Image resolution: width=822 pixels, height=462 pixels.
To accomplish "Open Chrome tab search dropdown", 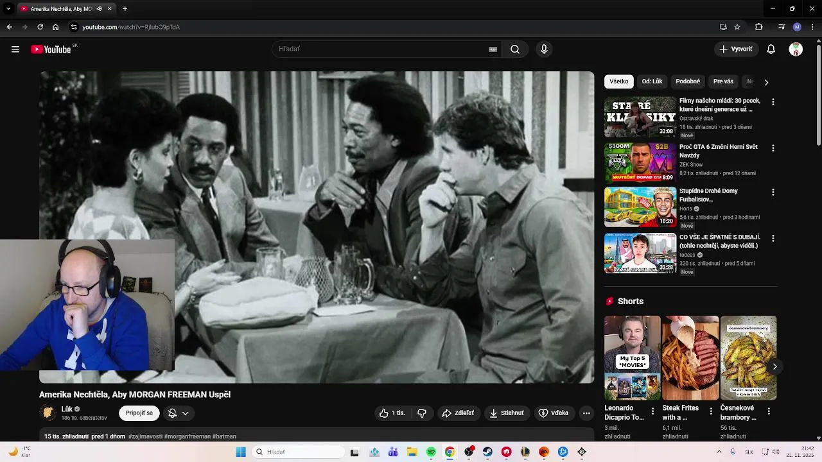I will pyautogui.click(x=8, y=9).
